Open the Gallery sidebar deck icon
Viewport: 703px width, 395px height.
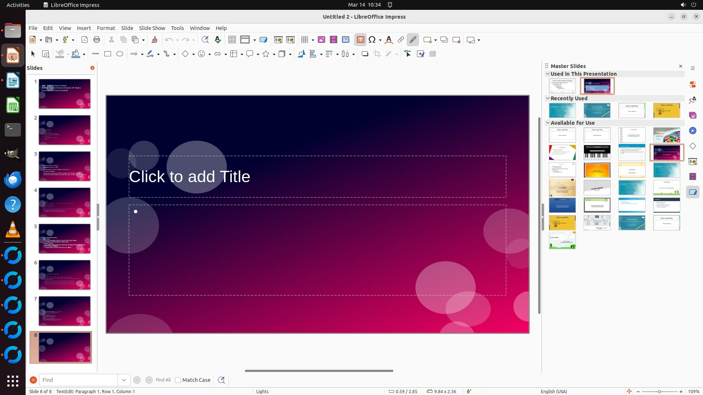692,116
